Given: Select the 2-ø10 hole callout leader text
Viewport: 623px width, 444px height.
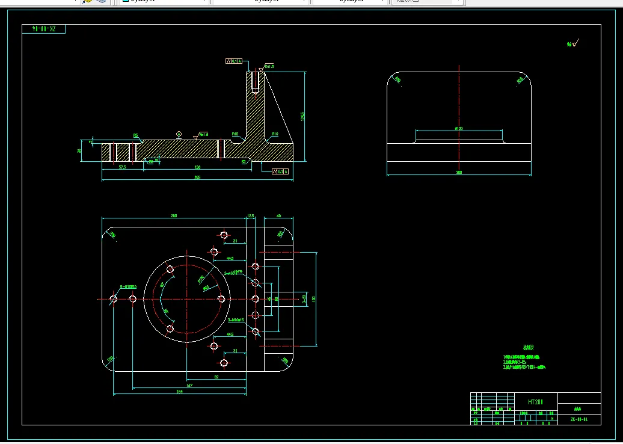Looking at the screenshot, I should pyautogui.click(x=233, y=273).
